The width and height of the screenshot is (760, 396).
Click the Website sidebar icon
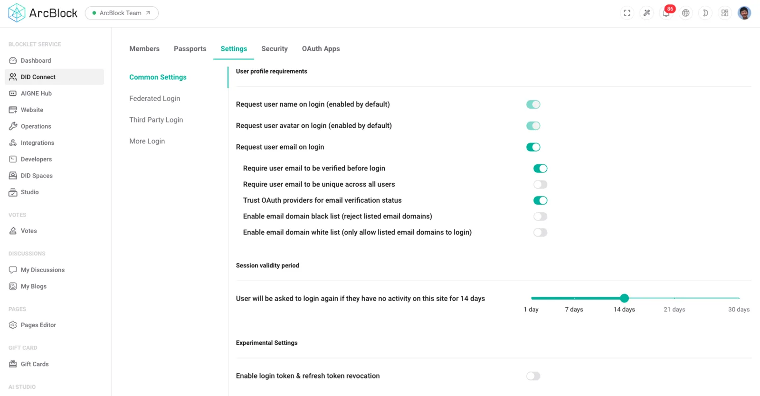click(x=13, y=110)
